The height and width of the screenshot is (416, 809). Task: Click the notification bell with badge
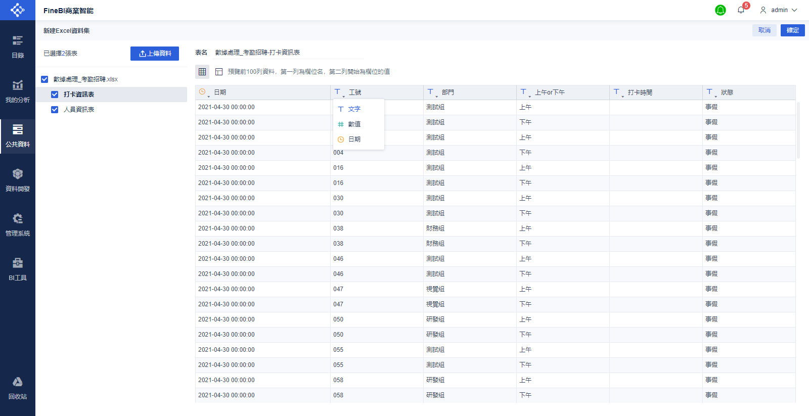(741, 10)
